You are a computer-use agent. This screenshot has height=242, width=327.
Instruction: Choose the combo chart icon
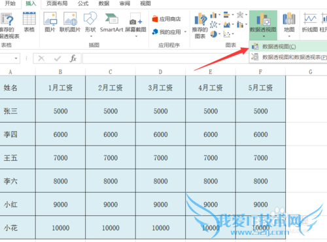coord(240,24)
